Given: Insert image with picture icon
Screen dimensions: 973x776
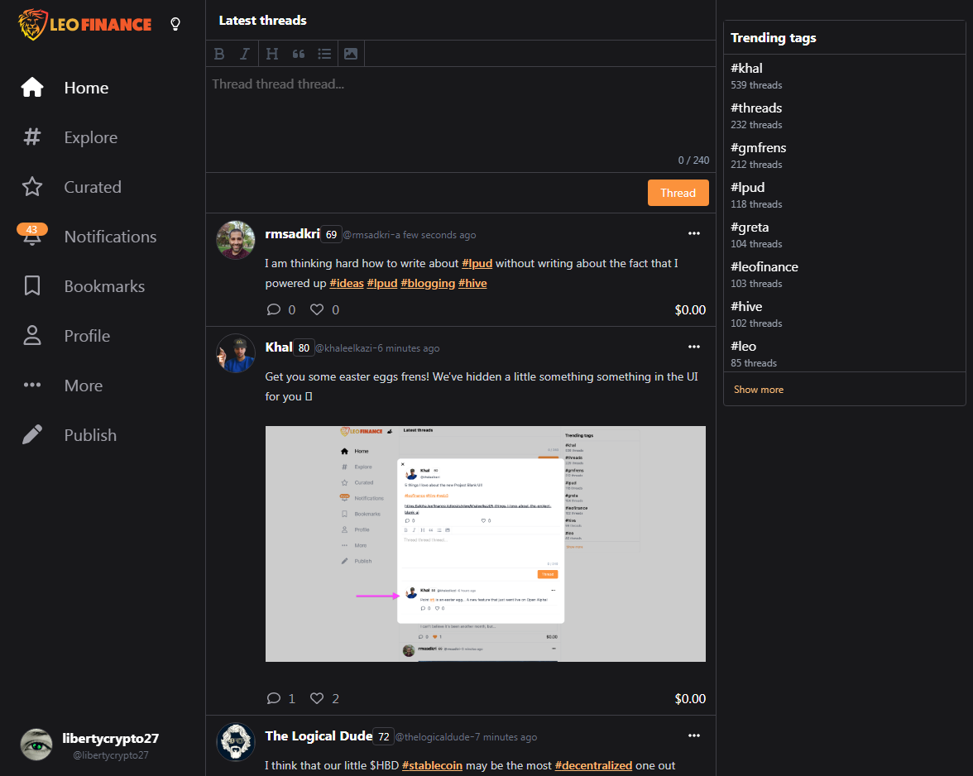Looking at the screenshot, I should (x=351, y=54).
